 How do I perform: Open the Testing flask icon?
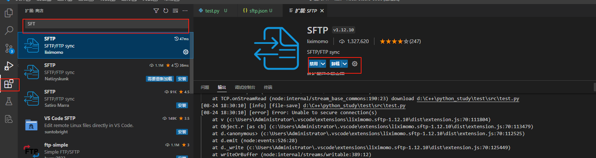click(x=9, y=101)
